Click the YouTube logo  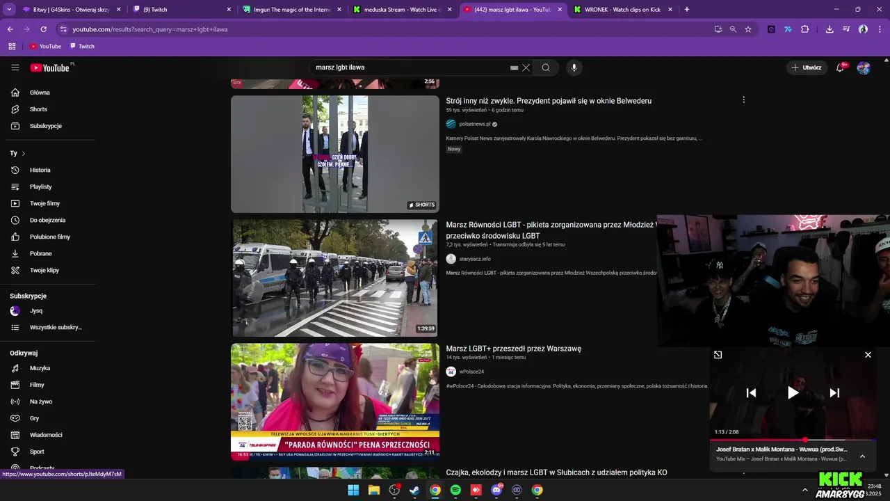pyautogui.click(x=50, y=67)
